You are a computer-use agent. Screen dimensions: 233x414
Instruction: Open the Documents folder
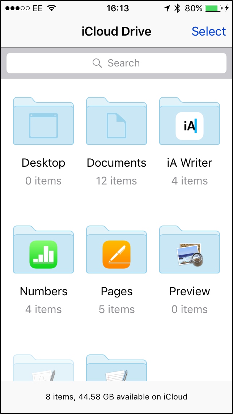click(116, 121)
